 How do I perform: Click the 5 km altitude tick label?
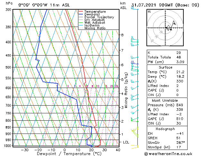click(x=122, y=79)
